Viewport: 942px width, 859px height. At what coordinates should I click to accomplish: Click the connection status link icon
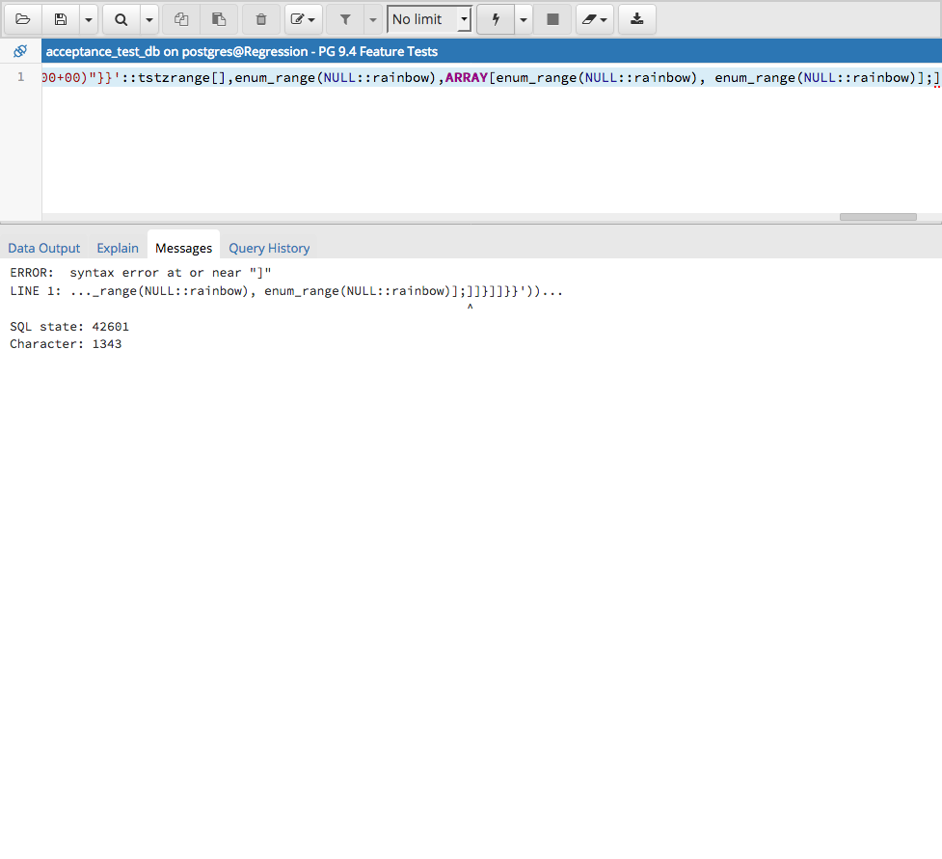(20, 51)
